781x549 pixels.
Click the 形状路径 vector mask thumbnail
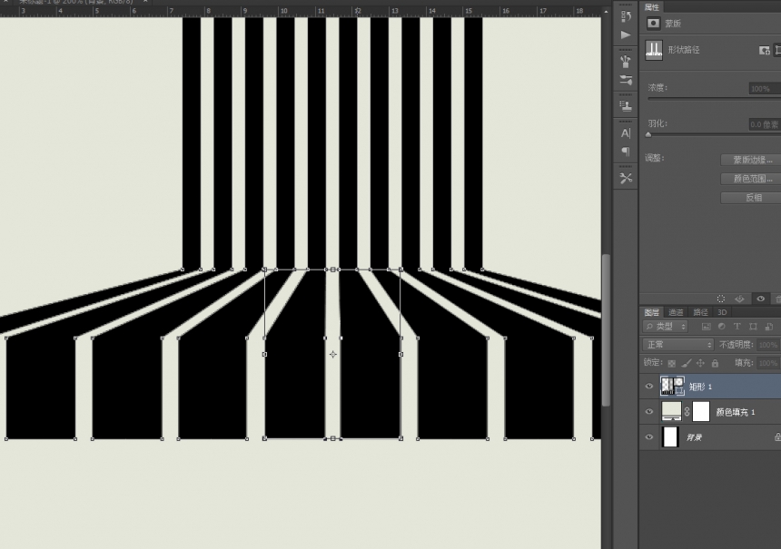point(654,50)
